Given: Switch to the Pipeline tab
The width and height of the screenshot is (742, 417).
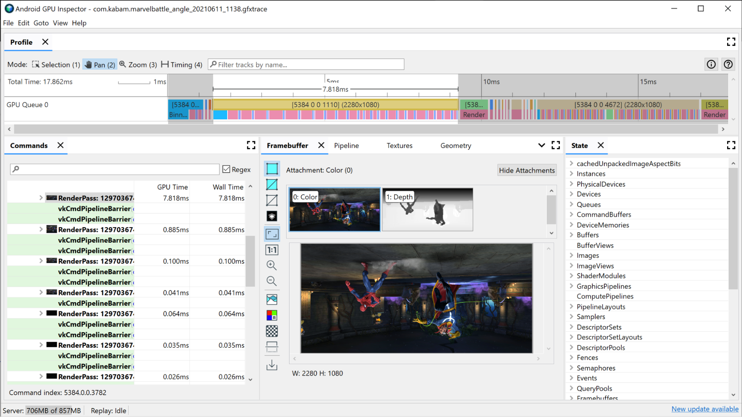Looking at the screenshot, I should tap(347, 146).
